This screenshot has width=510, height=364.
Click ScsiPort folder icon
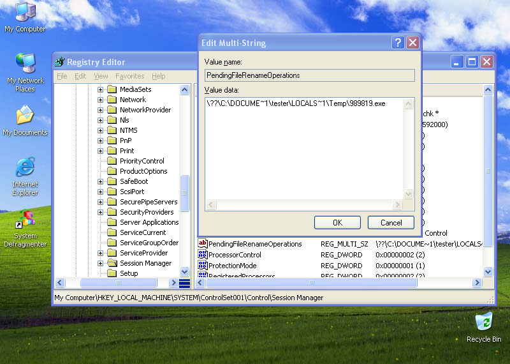(112, 192)
